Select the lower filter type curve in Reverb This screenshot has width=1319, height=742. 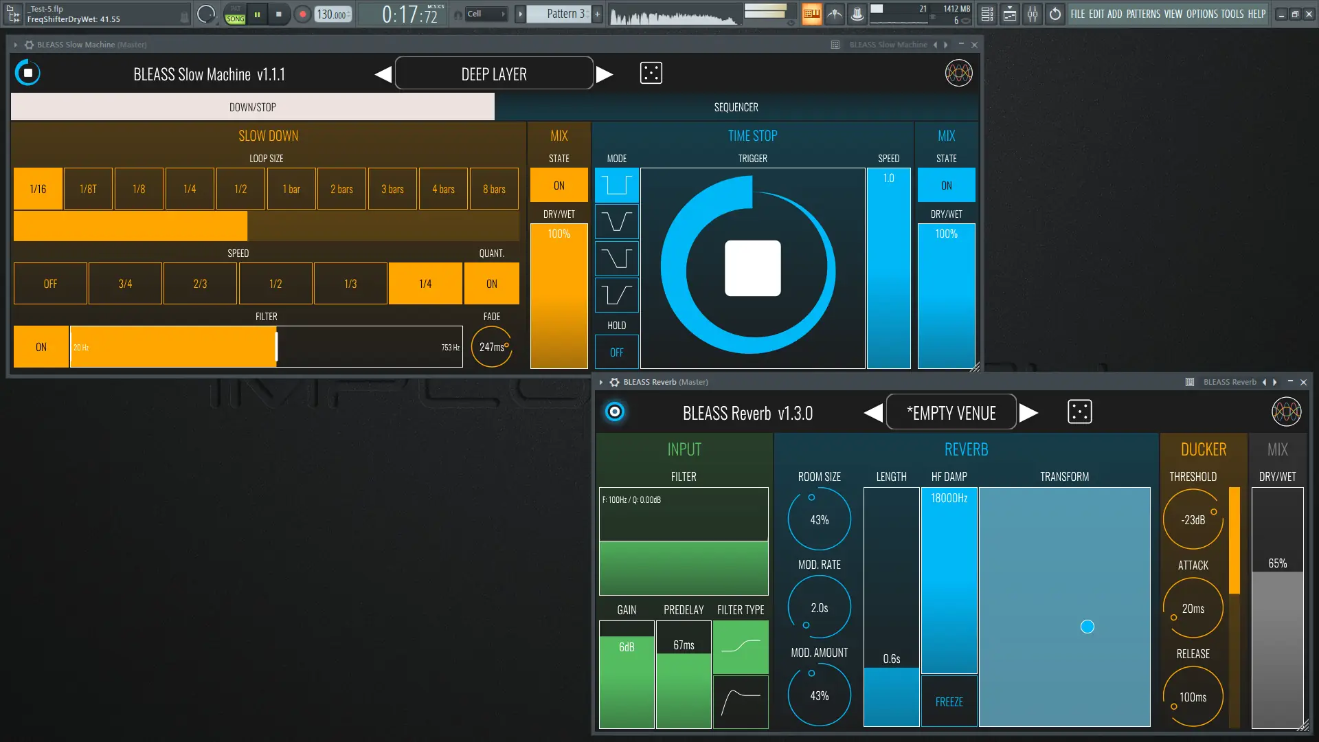(741, 701)
